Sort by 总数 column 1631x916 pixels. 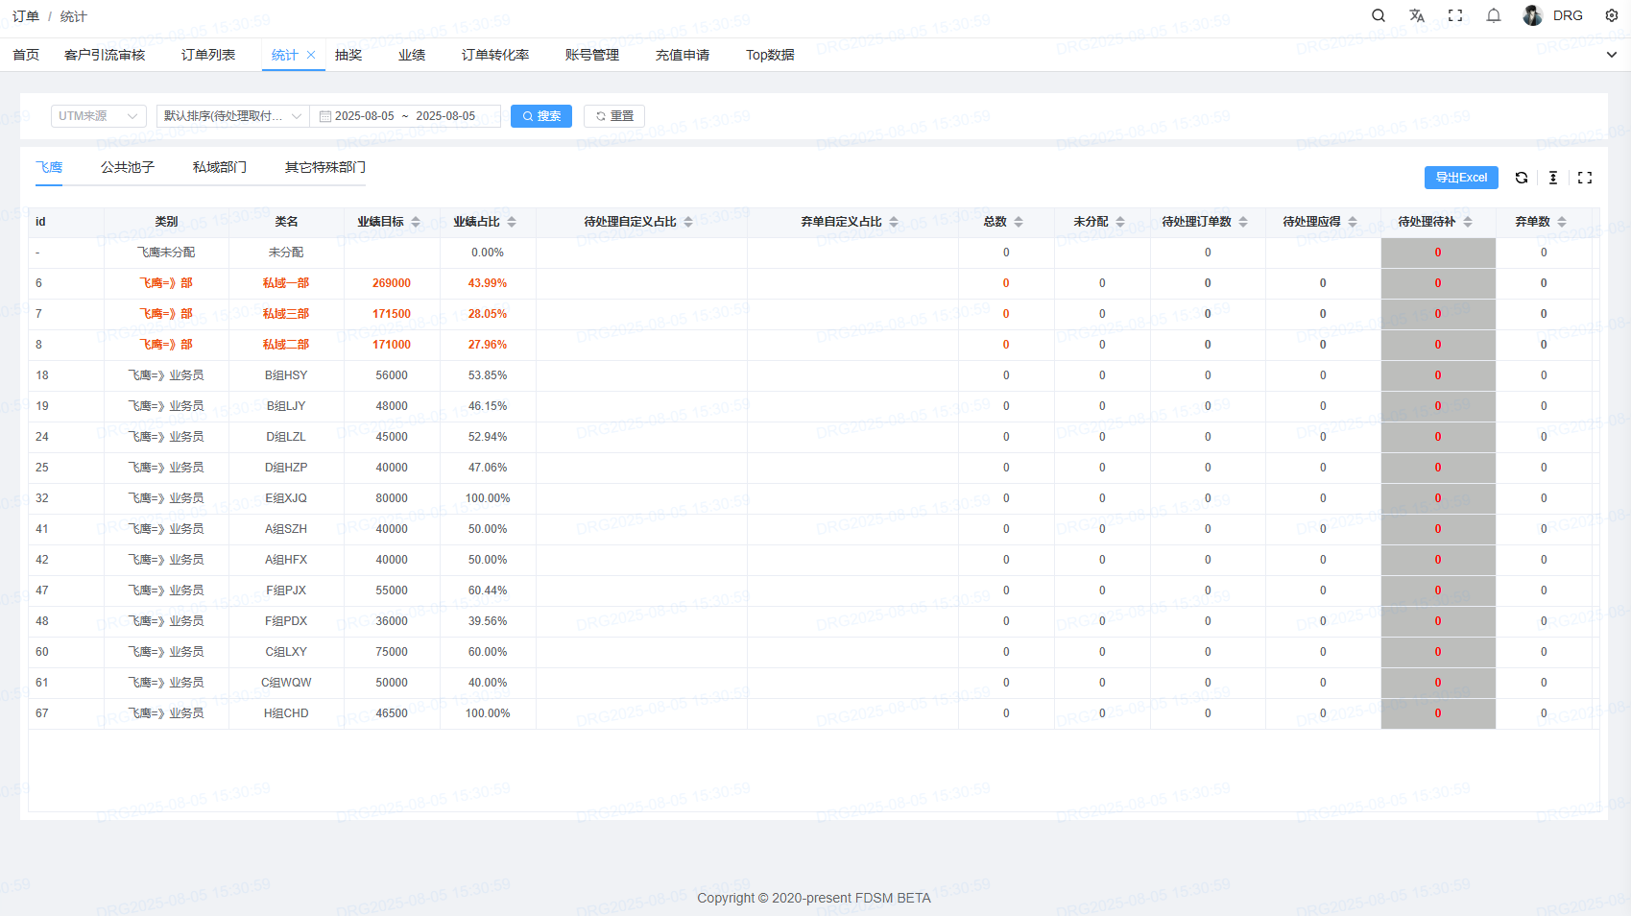(x=1019, y=222)
